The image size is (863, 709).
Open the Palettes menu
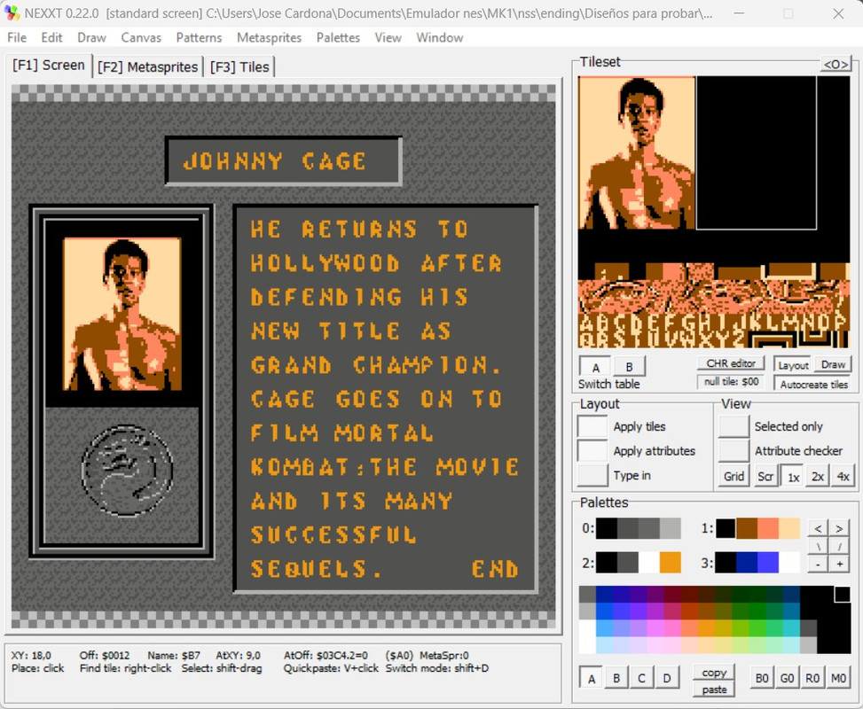pos(338,37)
